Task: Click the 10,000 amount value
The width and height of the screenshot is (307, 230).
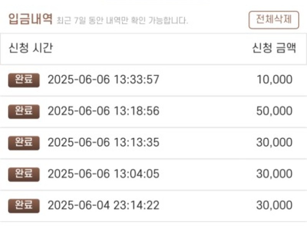Action: [x=274, y=80]
